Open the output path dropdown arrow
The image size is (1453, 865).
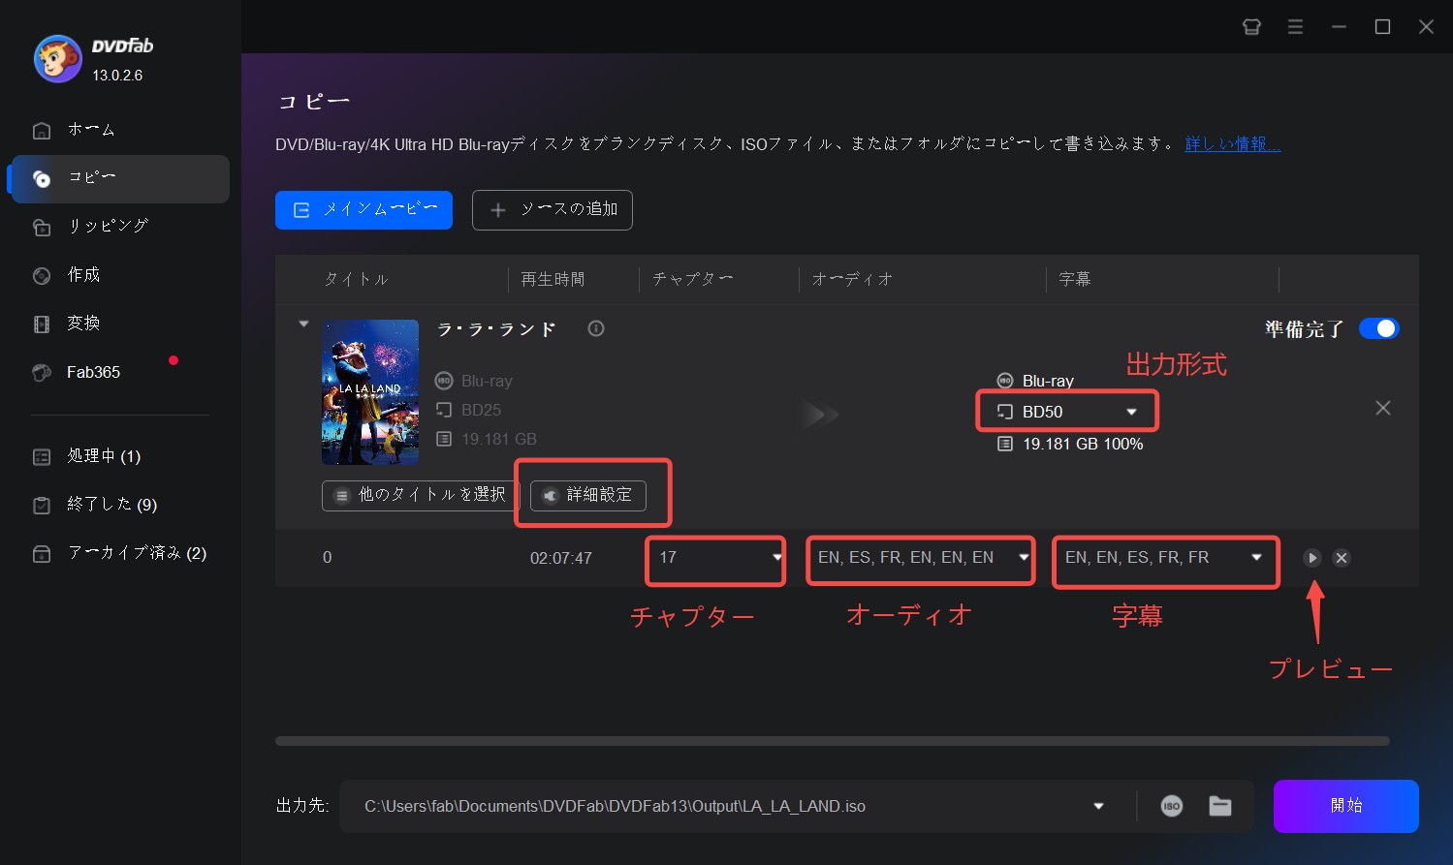click(1098, 806)
